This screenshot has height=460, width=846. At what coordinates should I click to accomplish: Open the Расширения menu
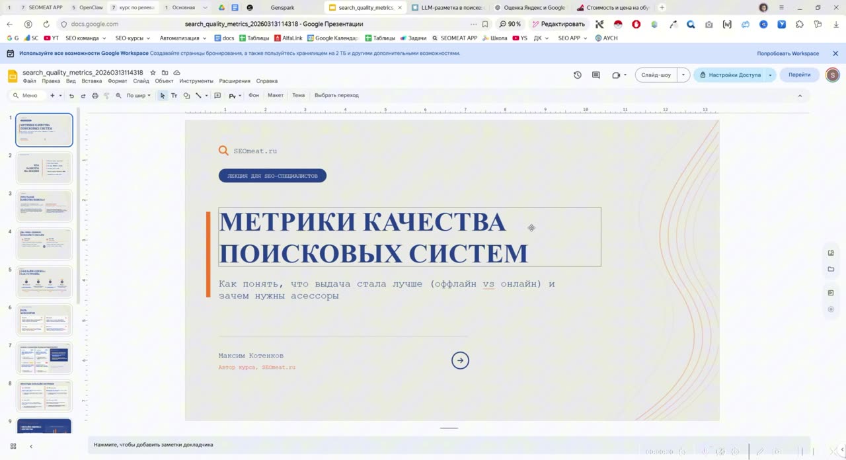[x=235, y=81]
